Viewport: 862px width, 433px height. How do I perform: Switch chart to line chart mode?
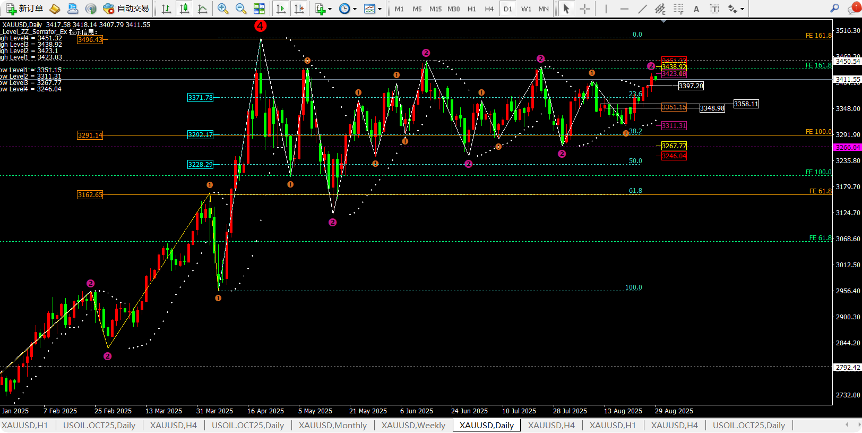coord(202,9)
